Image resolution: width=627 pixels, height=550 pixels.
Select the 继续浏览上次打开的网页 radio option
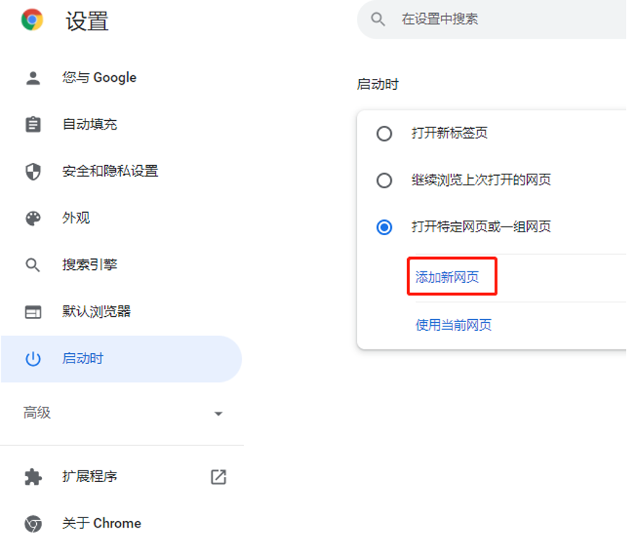[x=384, y=180]
